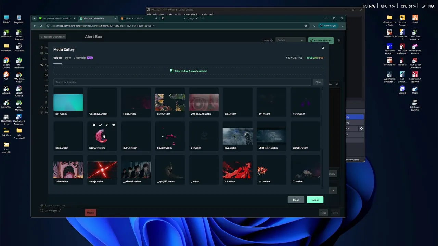Open the Rockstar Games desktop shortcut
The height and width of the screenshot is (246, 438).
402,20
